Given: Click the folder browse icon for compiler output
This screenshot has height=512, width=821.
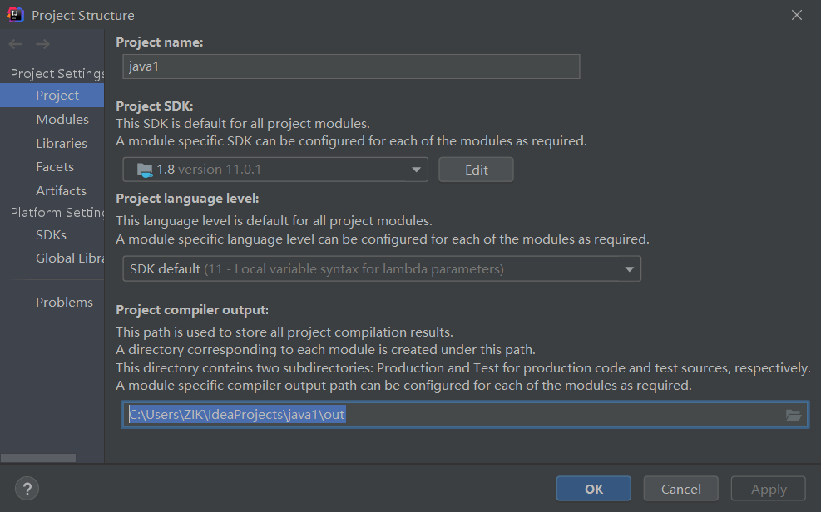Looking at the screenshot, I should point(794,415).
